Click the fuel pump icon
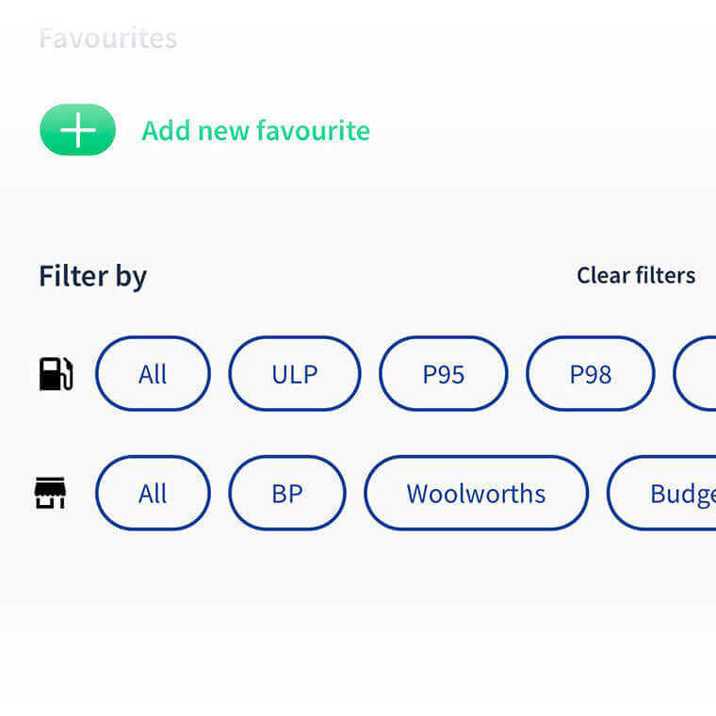This screenshot has width=716, height=716. (56, 373)
